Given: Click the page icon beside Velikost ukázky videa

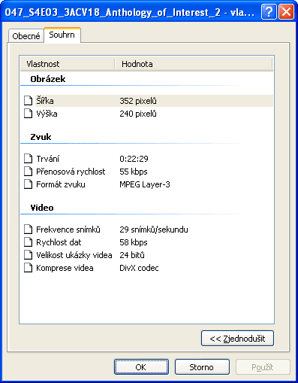Looking at the screenshot, I should coord(28,255).
